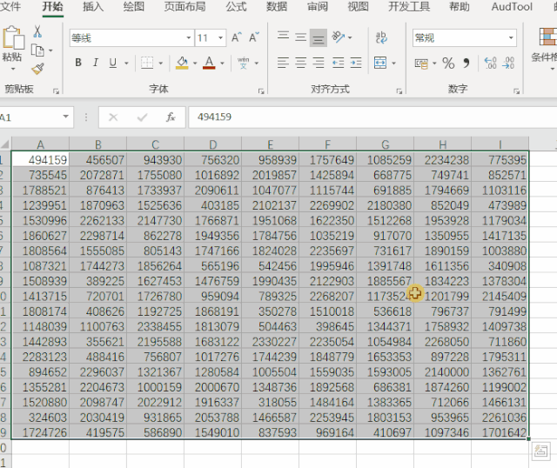The width and height of the screenshot is (557, 468).
Task: Apply yellow fill color bucket
Action: coord(182,63)
